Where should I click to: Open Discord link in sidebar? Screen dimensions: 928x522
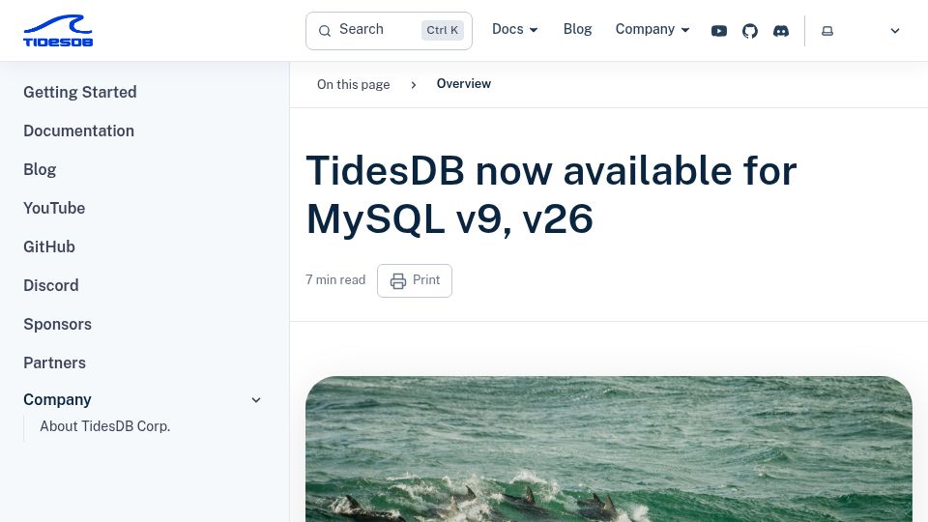coord(51,286)
